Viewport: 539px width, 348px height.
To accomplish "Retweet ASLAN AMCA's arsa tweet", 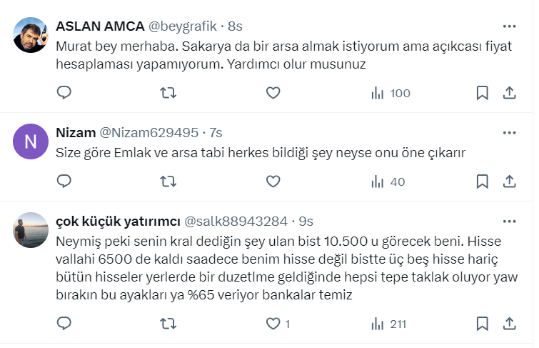I will click(168, 93).
